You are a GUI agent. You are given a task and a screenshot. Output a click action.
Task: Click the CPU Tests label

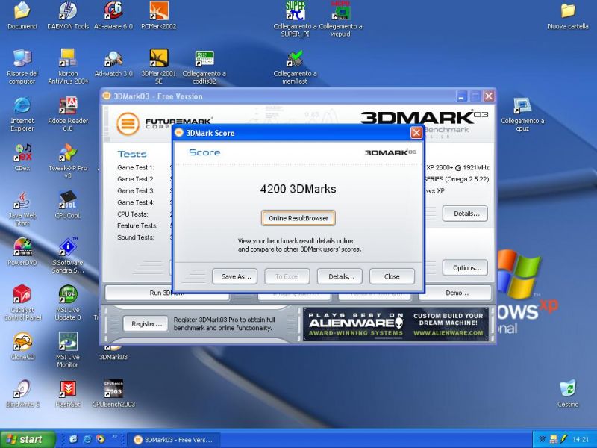[133, 214]
